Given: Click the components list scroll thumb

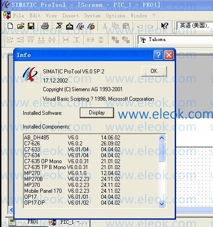Looking at the screenshot, I should (x=161, y=151).
